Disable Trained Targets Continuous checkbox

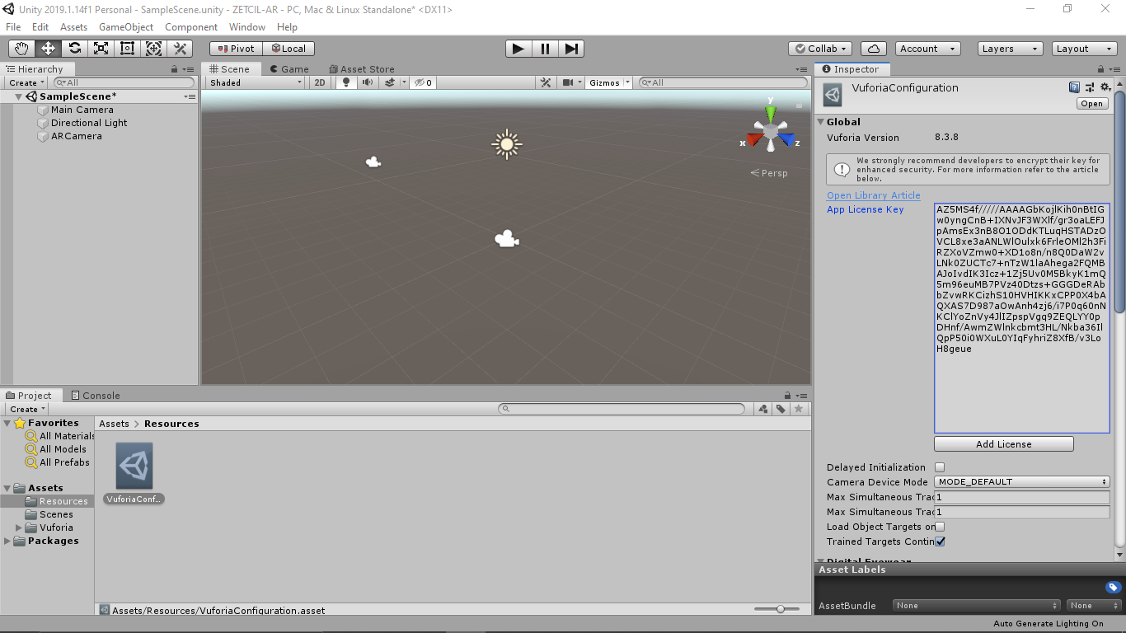click(940, 542)
